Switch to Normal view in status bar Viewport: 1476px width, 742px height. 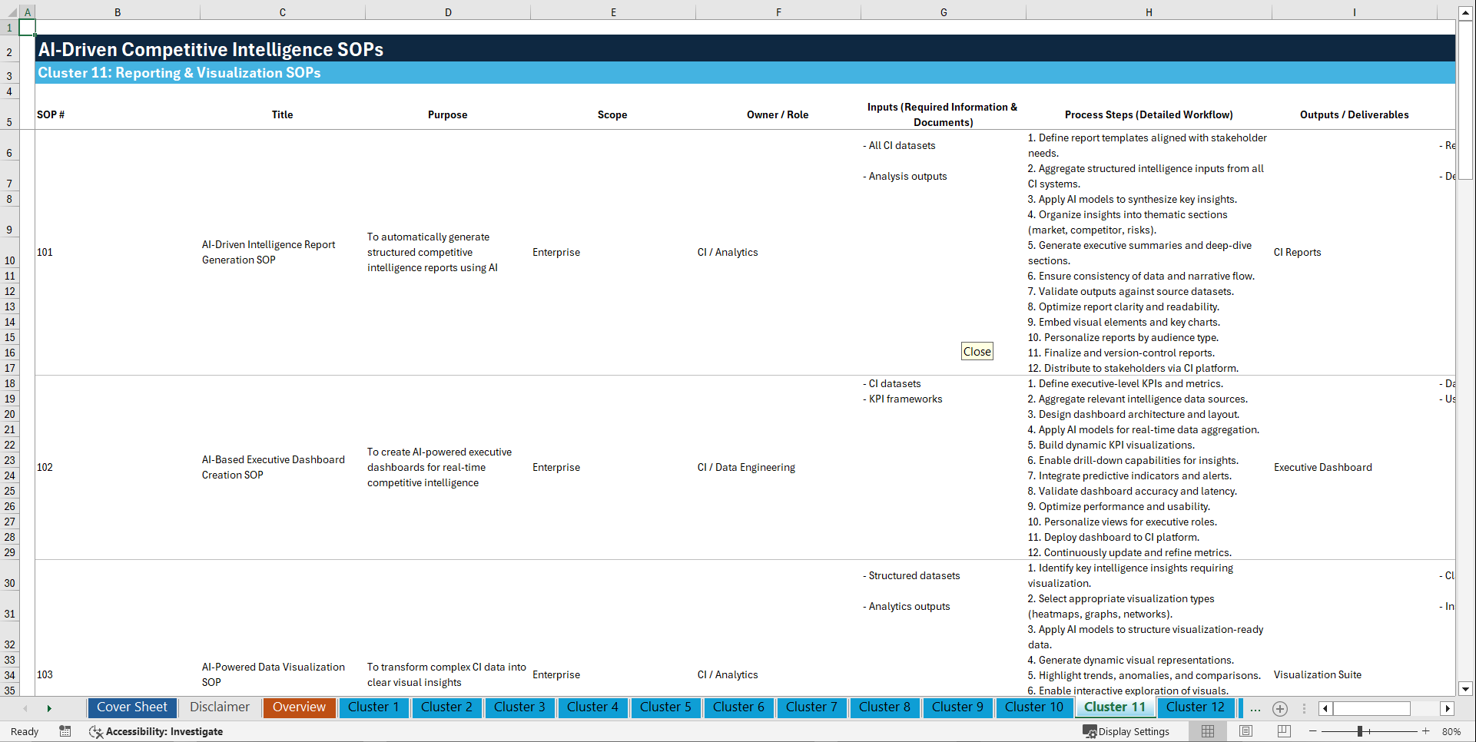coord(1208,731)
